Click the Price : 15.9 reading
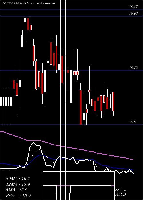The width and height of the screenshot is (143, 200). point(18,196)
